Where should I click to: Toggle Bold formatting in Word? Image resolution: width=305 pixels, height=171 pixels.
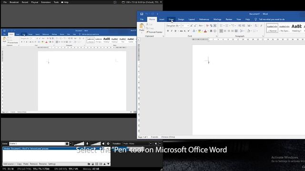[168, 31]
